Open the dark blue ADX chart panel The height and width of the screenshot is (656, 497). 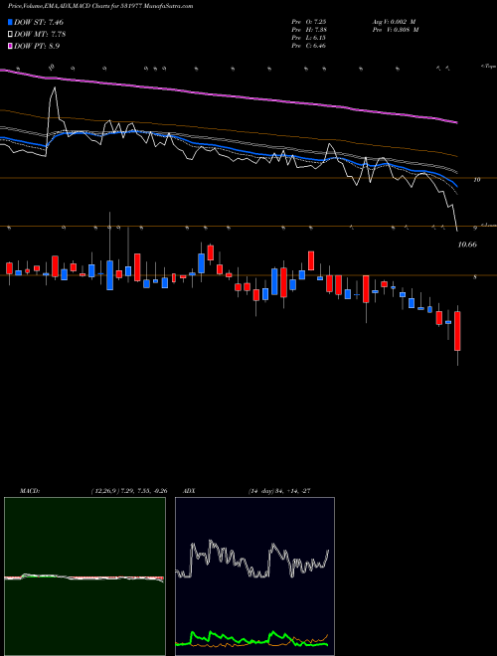pos(254,576)
